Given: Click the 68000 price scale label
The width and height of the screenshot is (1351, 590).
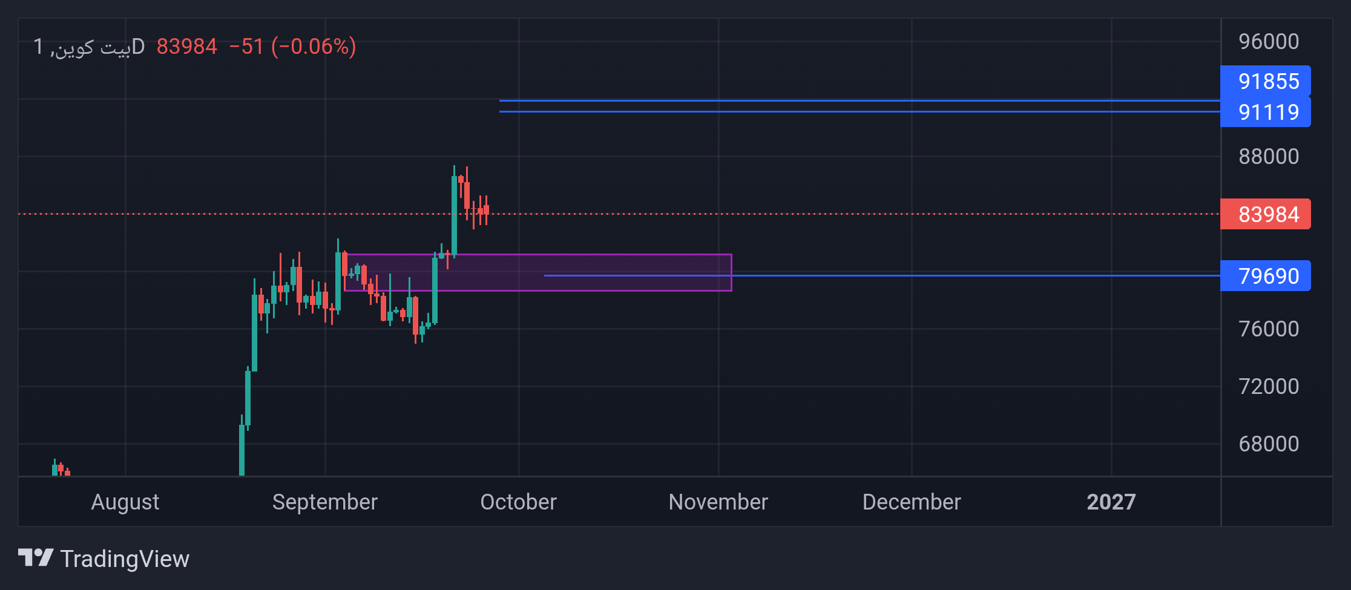Looking at the screenshot, I should [x=1269, y=444].
